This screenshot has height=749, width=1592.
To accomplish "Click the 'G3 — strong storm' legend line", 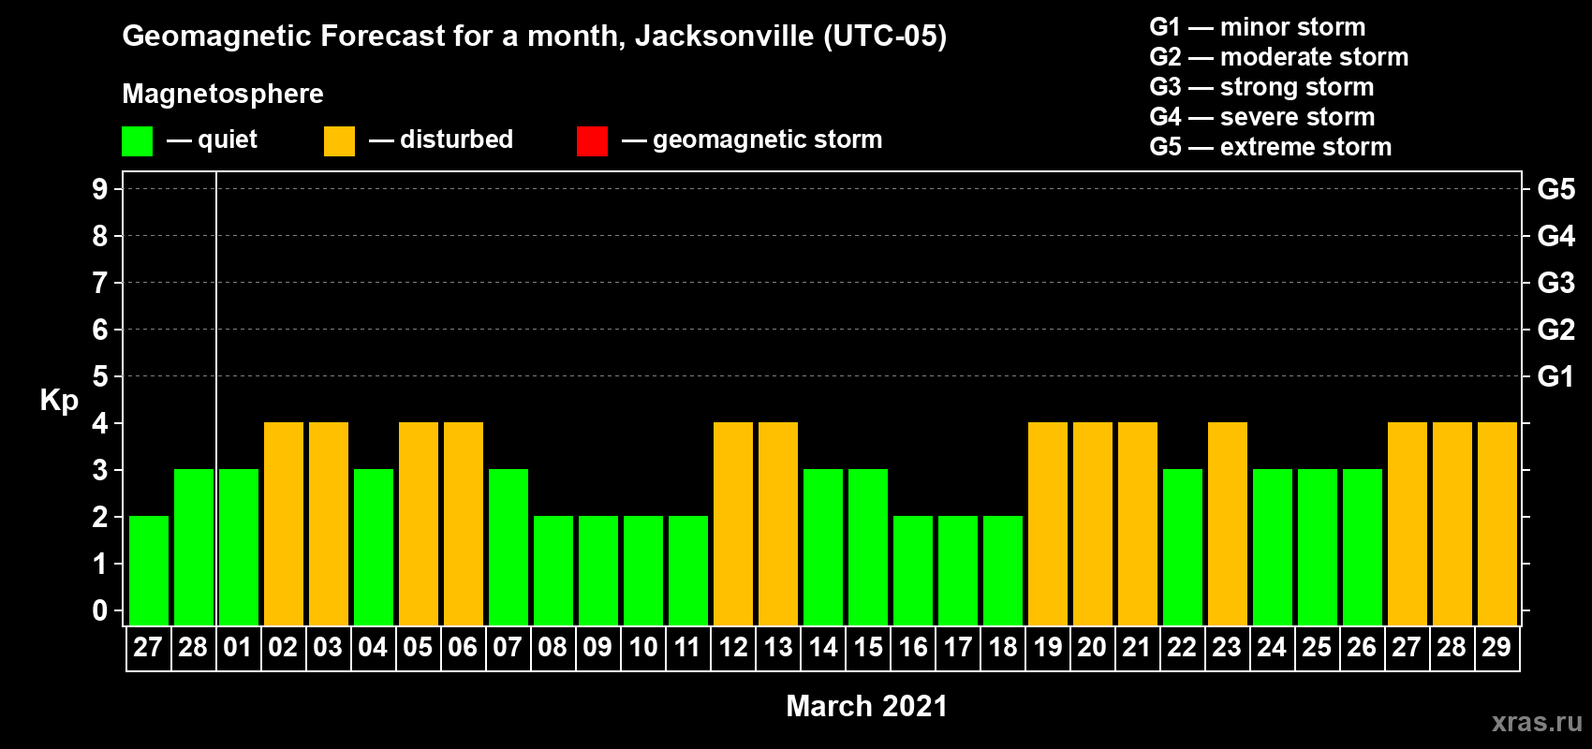I will tap(1261, 87).
